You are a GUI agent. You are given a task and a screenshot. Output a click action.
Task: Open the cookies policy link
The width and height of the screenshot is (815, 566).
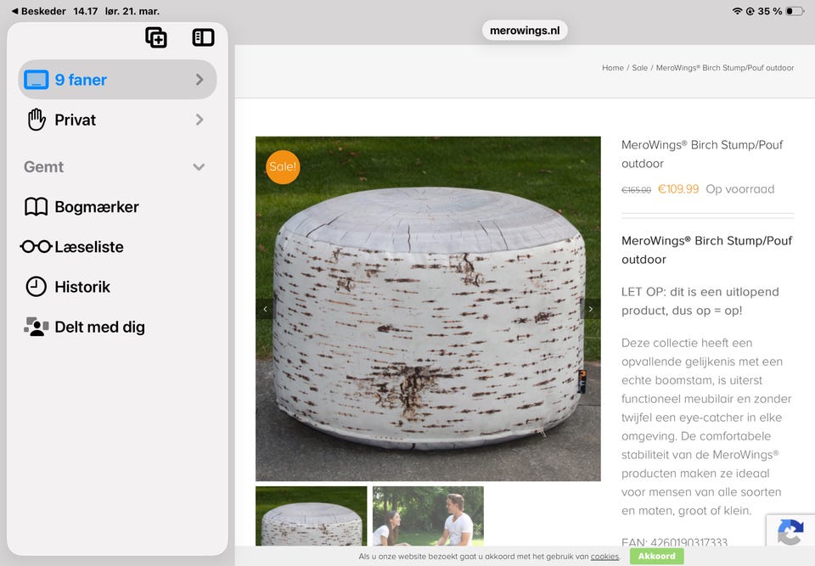[604, 557]
